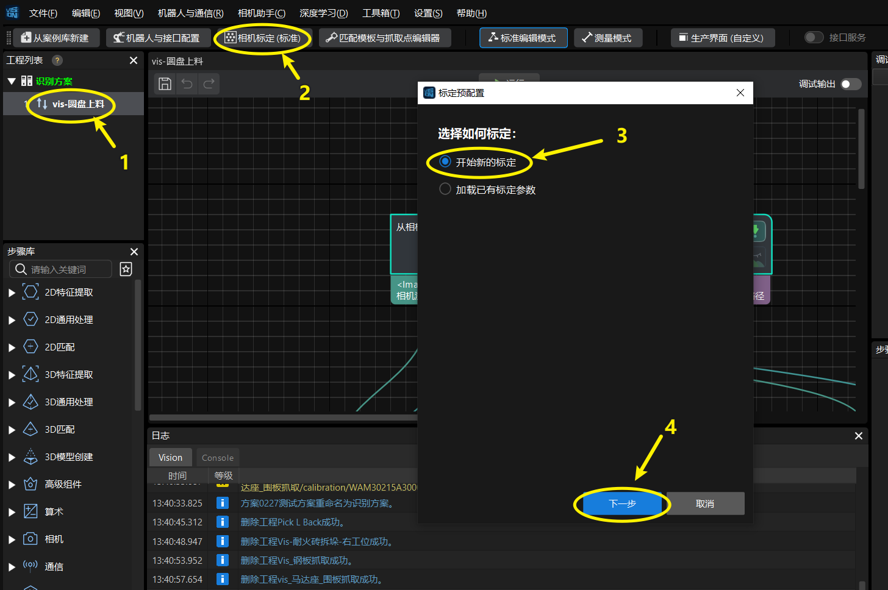Open the 匹配模板与抓取点编辑器 tool
This screenshot has width=888, height=590.
384,38
